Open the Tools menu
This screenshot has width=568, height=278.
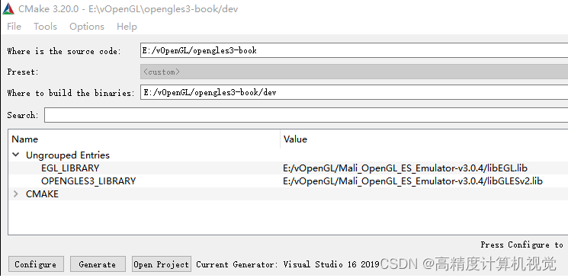[45, 27]
